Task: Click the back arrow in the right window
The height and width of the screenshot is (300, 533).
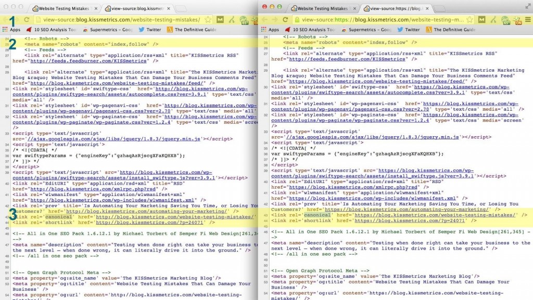Action: coord(264,20)
